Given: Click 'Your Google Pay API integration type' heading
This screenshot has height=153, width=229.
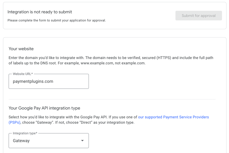Looking at the screenshot, I should pyautogui.click(x=44, y=108).
